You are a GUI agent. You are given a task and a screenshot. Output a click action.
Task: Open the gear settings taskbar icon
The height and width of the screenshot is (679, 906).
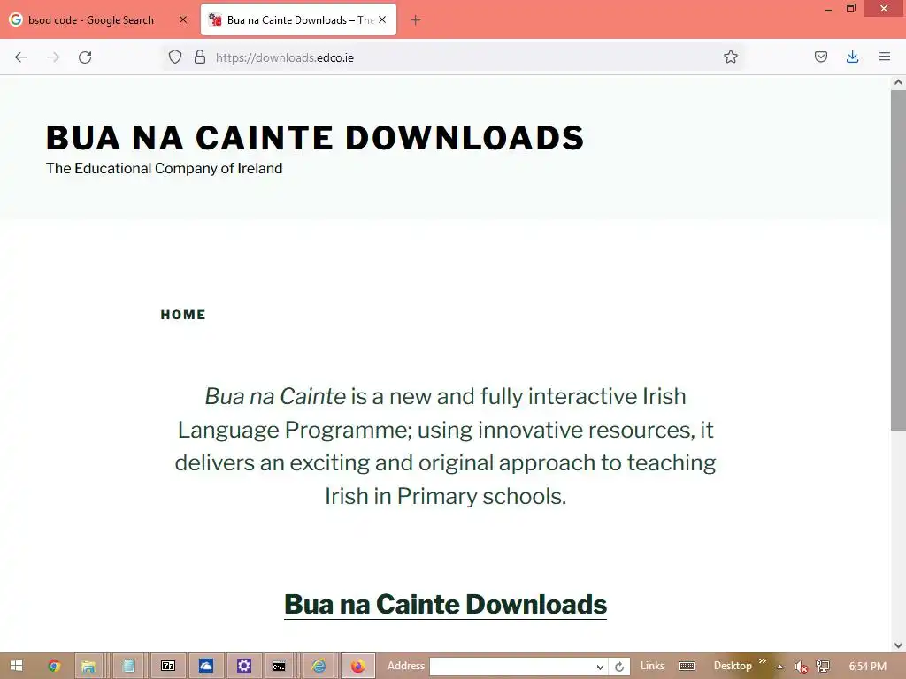(244, 667)
